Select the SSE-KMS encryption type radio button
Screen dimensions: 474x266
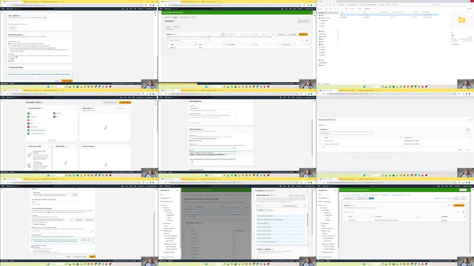click(x=9, y=46)
